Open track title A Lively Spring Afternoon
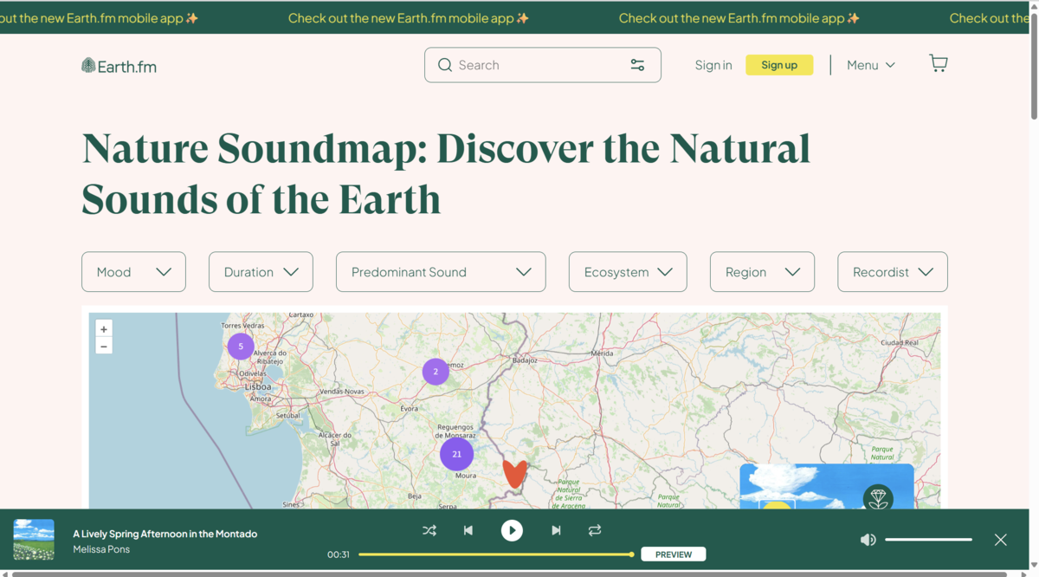1039x577 pixels. 165,534
